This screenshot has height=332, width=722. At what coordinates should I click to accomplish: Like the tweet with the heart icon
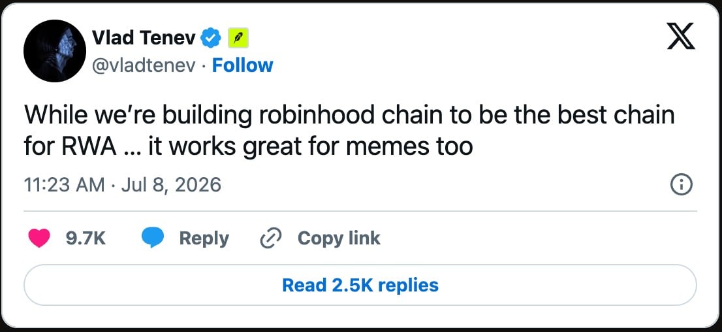coord(39,239)
